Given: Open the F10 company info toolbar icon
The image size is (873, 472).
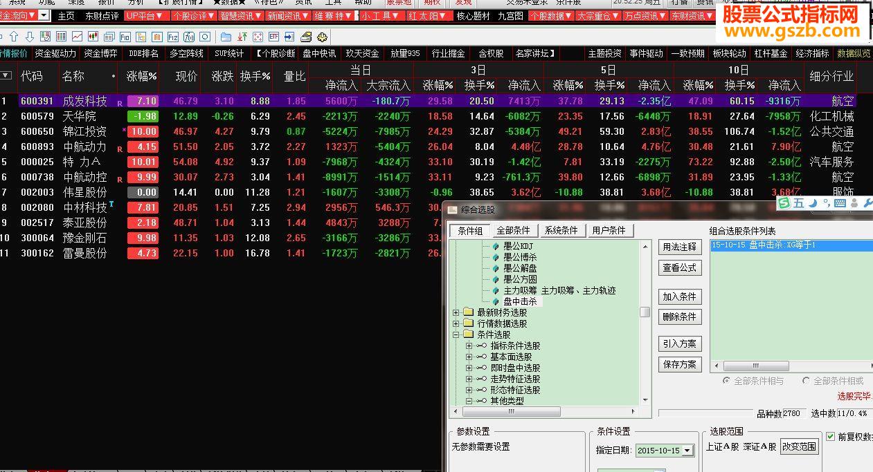Looking at the screenshot, I should pyautogui.click(x=125, y=37).
